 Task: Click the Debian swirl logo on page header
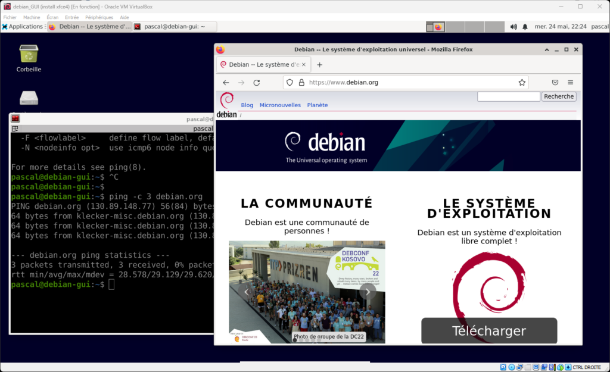point(227,100)
